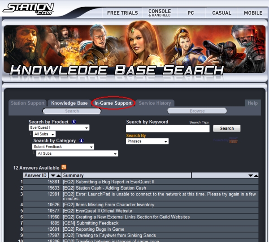Open the MOBILE menu item

[x=253, y=13]
